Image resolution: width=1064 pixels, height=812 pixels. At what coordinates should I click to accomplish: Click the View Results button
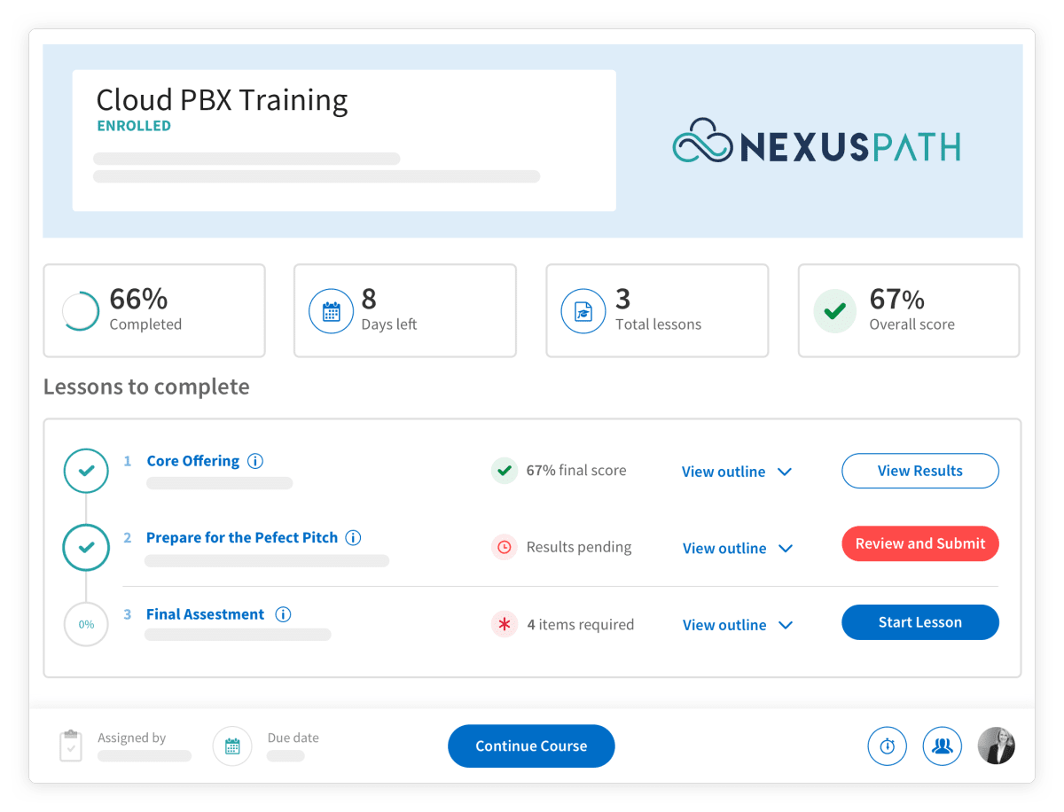(x=920, y=471)
